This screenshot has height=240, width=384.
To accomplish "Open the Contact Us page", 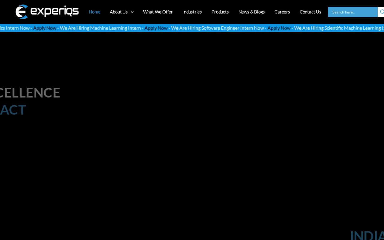I will 310,12.
